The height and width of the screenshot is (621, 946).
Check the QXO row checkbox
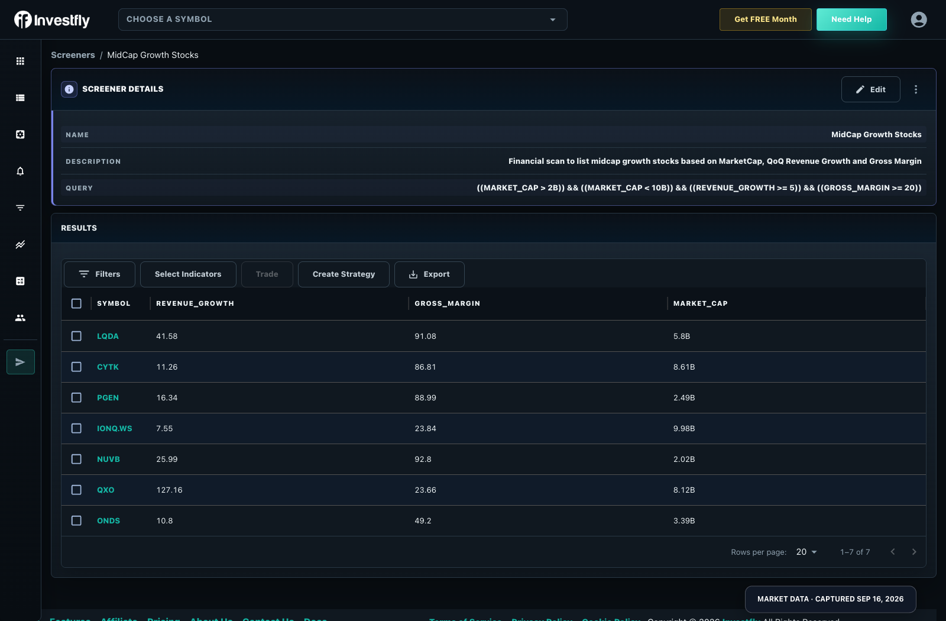pos(76,490)
